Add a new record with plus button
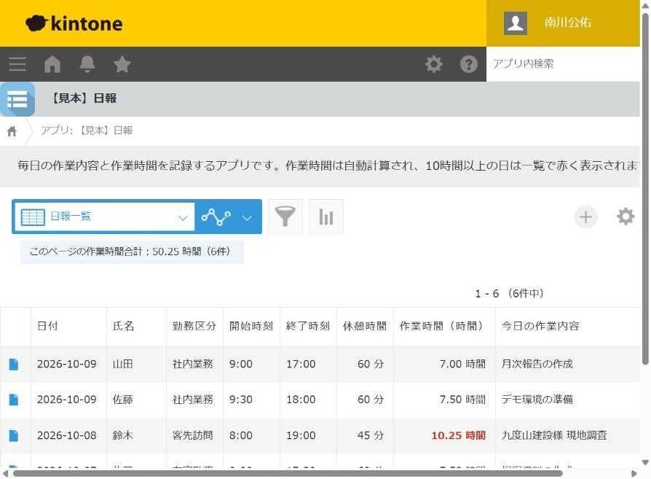The height and width of the screenshot is (479, 651). (x=585, y=217)
